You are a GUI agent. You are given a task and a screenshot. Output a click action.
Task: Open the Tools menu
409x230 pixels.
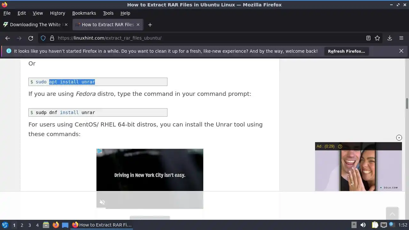tap(108, 13)
